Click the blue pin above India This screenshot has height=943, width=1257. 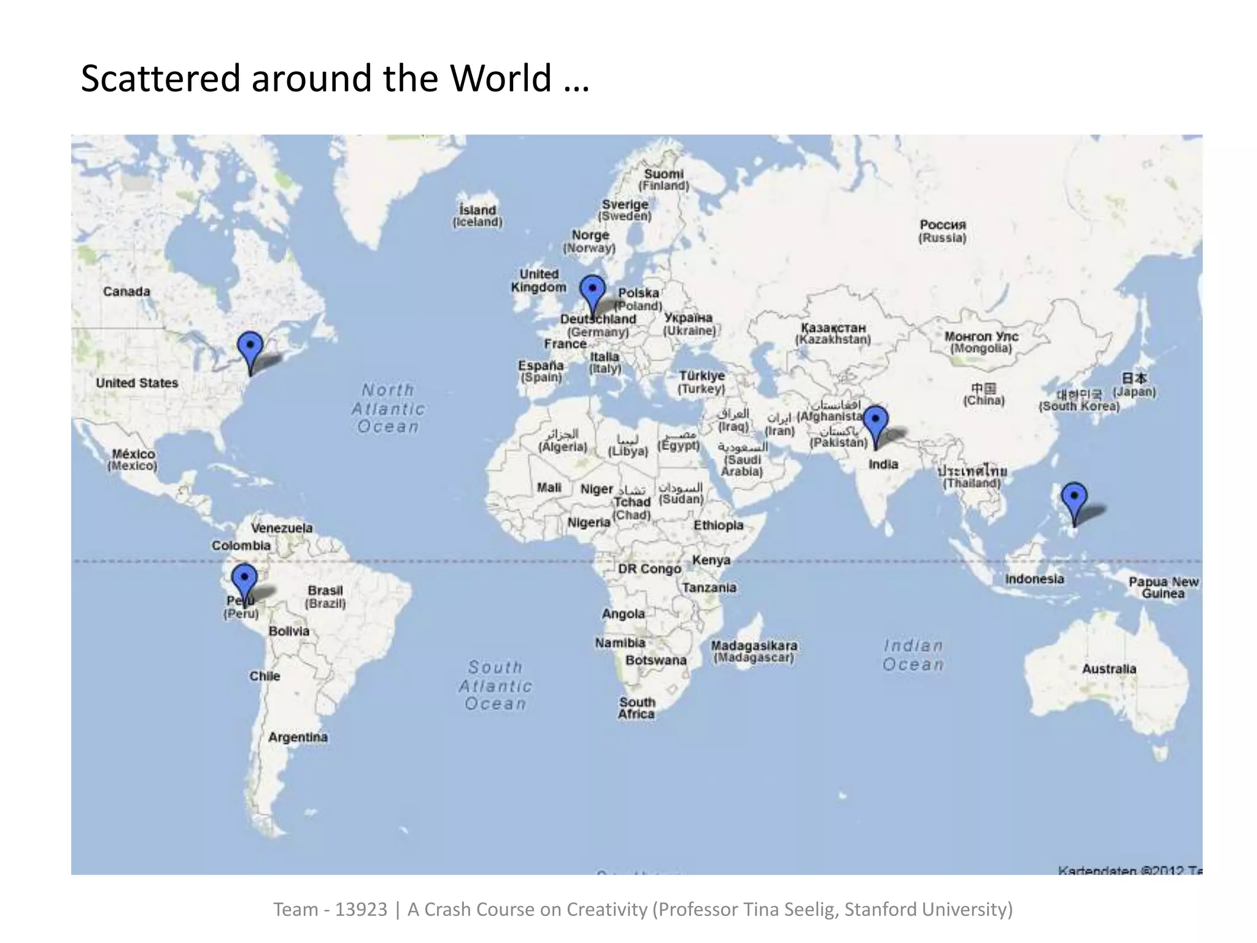click(x=875, y=422)
